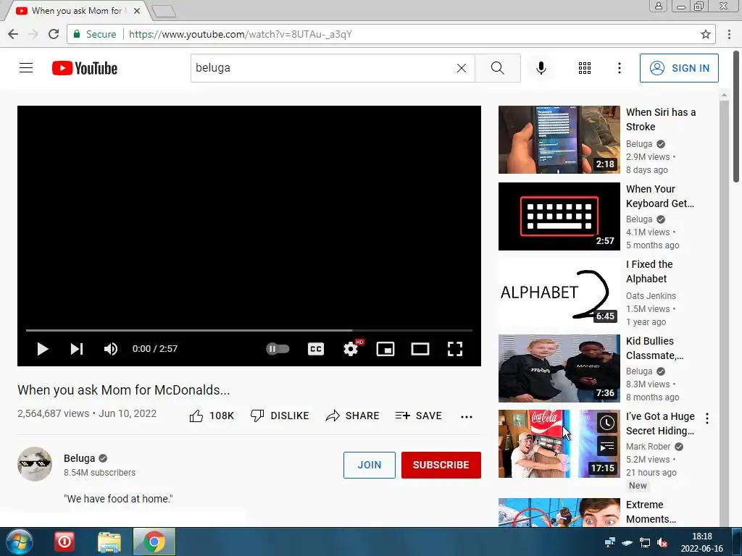Click the Oats Jenkins channel name
742x556 pixels.
pyautogui.click(x=651, y=295)
